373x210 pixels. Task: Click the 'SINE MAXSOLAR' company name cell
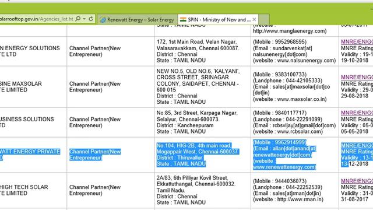[x=21, y=87]
